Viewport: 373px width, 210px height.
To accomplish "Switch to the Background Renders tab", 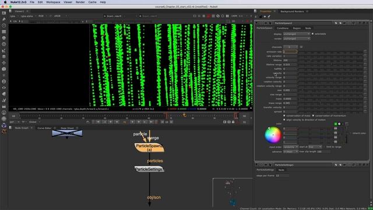I will [x=292, y=12].
